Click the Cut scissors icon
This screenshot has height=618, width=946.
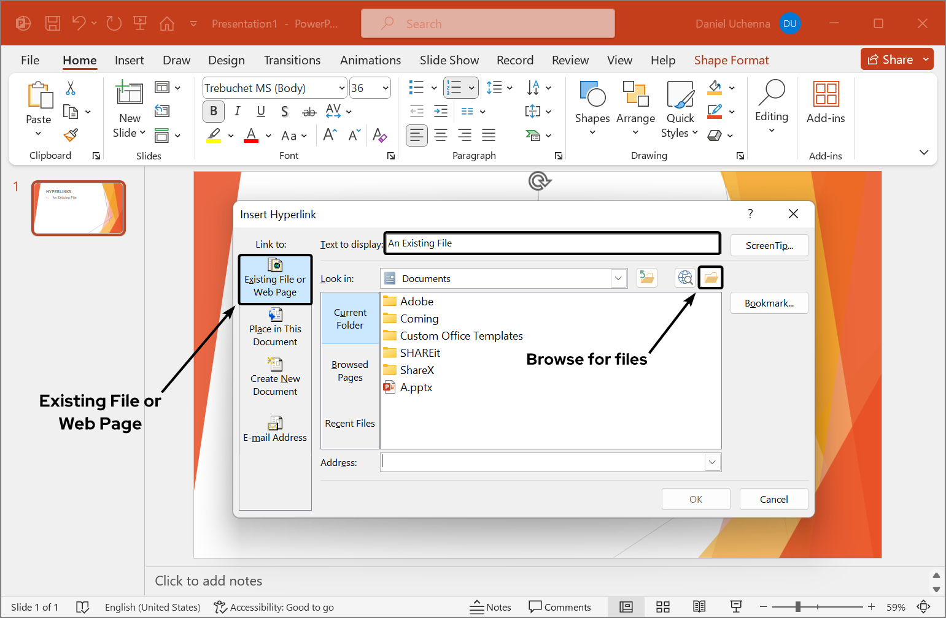click(x=71, y=88)
